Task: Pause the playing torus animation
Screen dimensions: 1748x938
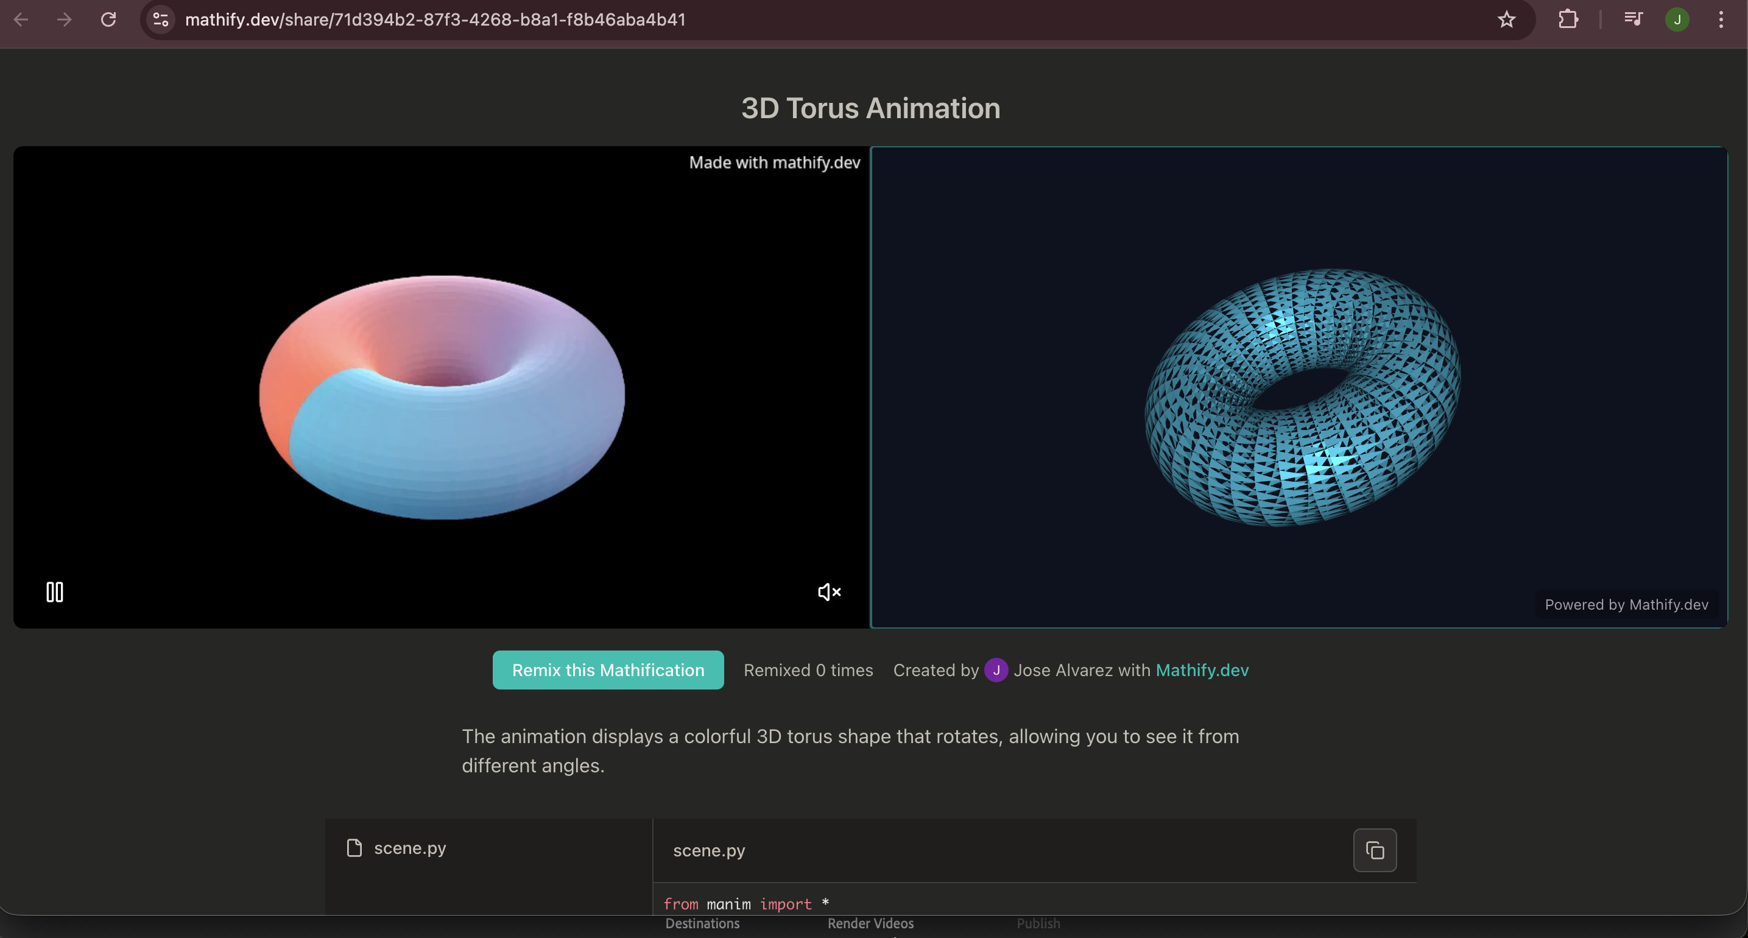Action: (x=54, y=591)
